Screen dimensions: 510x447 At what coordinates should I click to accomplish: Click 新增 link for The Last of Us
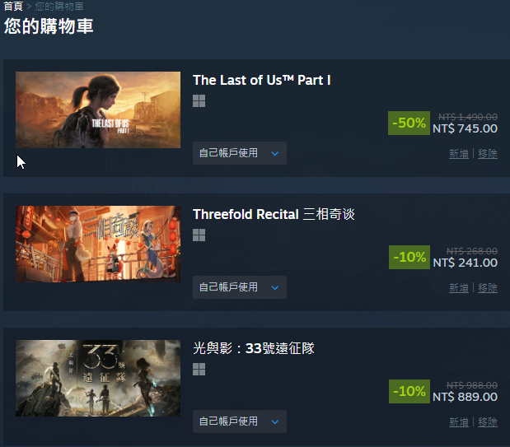click(x=459, y=153)
